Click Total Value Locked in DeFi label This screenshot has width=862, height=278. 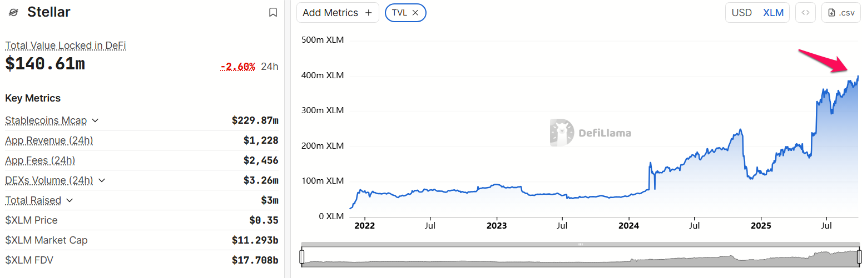pyautogui.click(x=66, y=46)
